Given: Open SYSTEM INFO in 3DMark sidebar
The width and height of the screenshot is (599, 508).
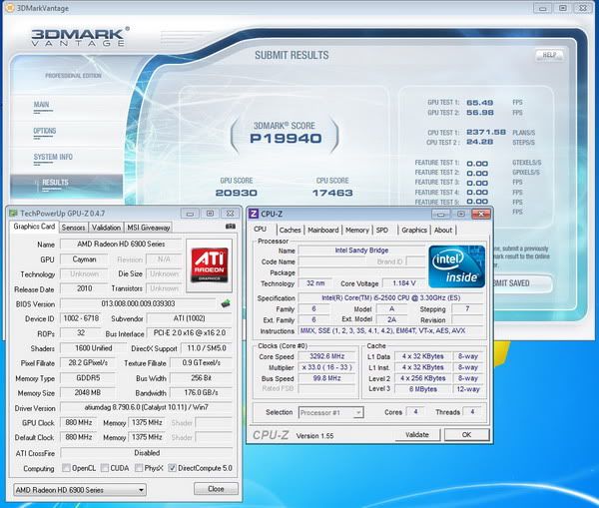Looking at the screenshot, I should 53,157.
